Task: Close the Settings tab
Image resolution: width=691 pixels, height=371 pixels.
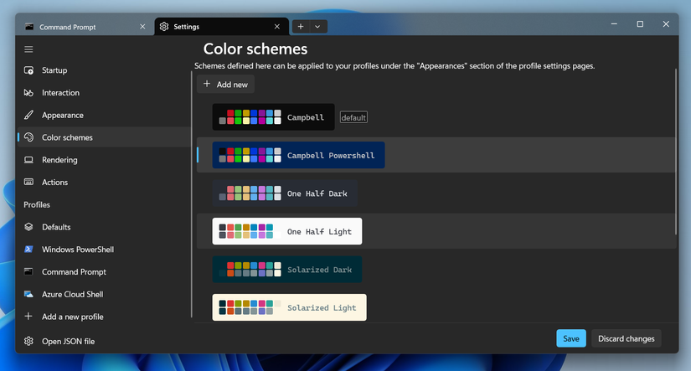Action: pyautogui.click(x=276, y=27)
